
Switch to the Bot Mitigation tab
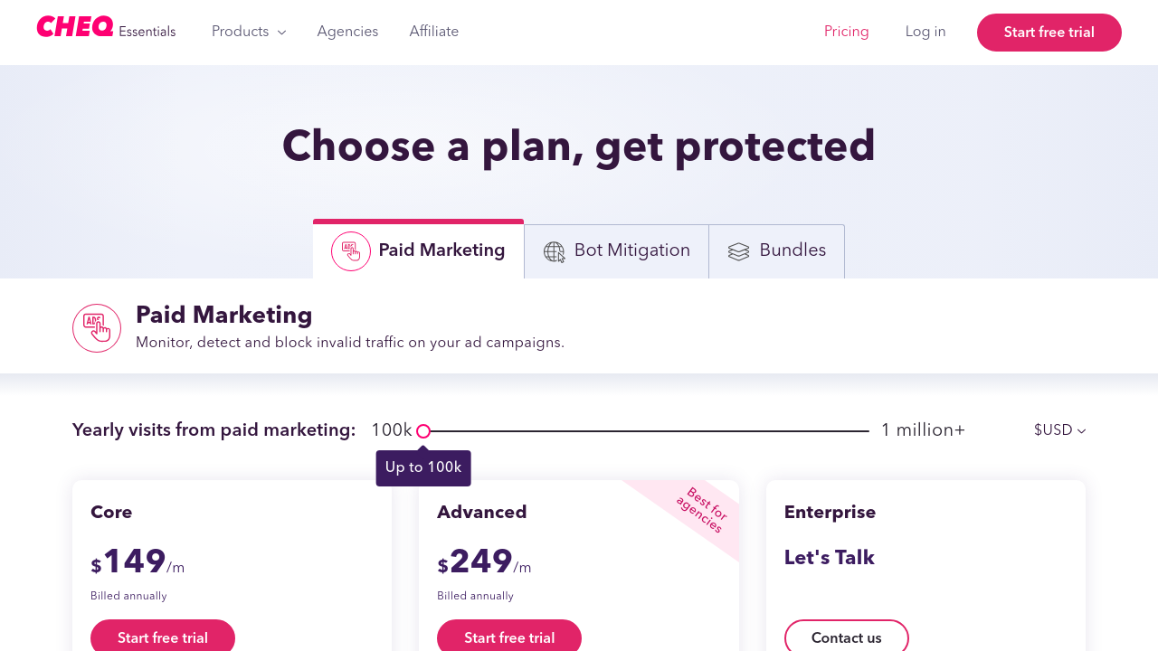(631, 250)
